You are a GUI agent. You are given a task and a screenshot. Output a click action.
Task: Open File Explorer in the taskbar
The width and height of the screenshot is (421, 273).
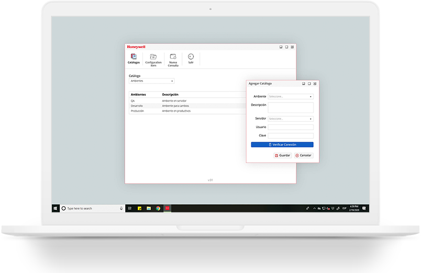pyautogui.click(x=149, y=208)
